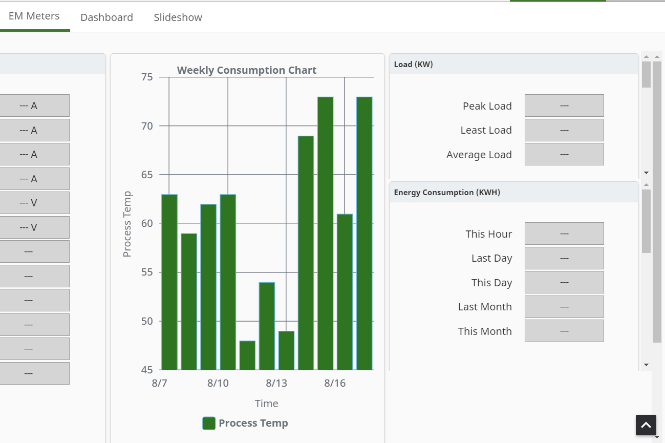
Task: Click the shortest bar after 8/10
Action: tap(247, 355)
